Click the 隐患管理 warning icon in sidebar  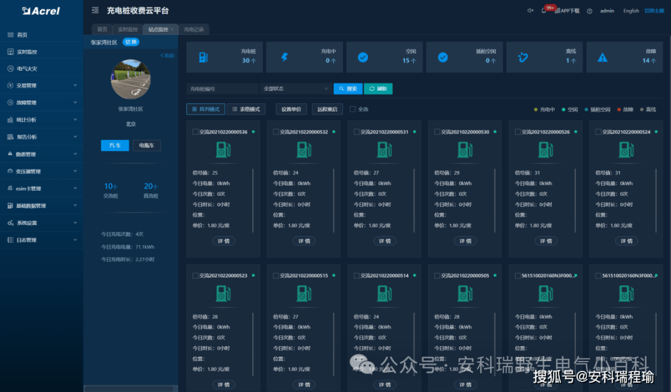click(11, 153)
